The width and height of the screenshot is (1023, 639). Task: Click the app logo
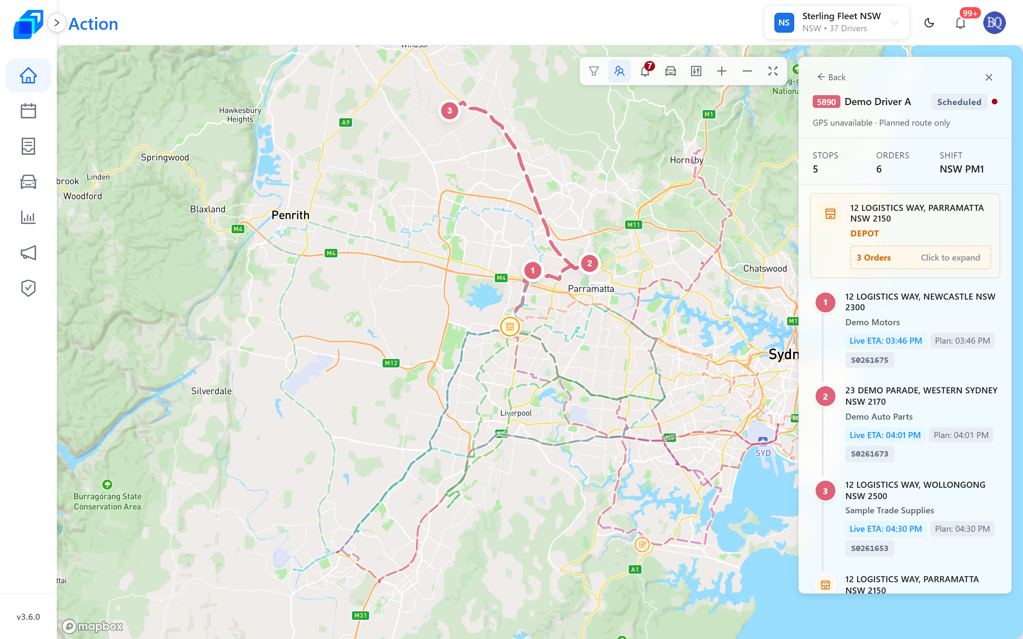(x=28, y=24)
